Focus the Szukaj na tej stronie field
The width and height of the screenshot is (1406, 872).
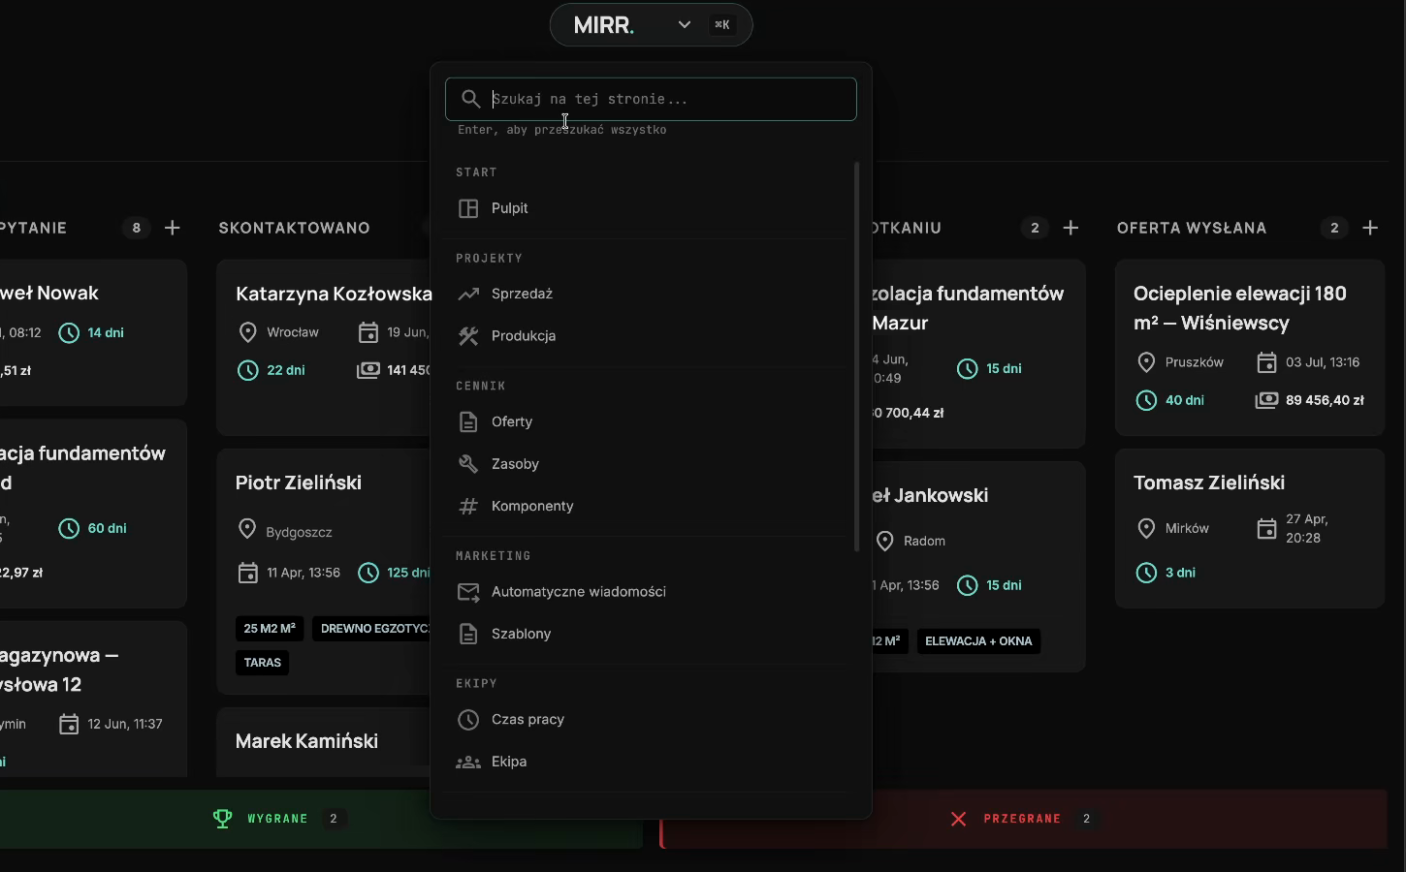click(651, 99)
